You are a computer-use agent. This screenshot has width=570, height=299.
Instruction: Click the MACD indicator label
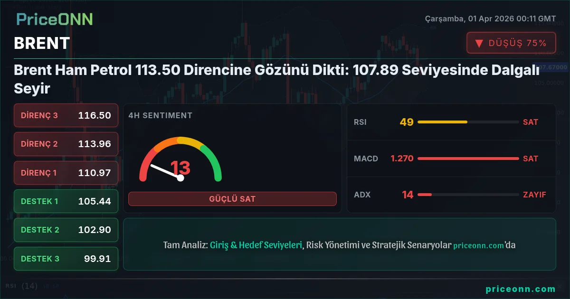[366, 159]
